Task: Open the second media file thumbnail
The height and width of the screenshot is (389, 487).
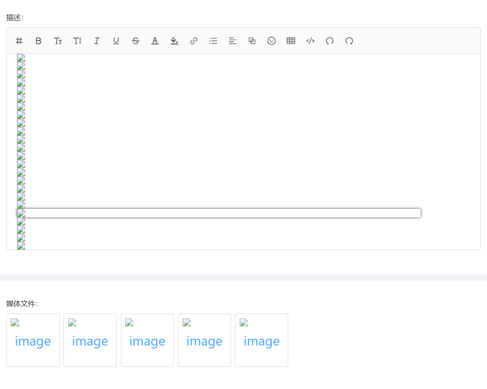Action: [90, 340]
